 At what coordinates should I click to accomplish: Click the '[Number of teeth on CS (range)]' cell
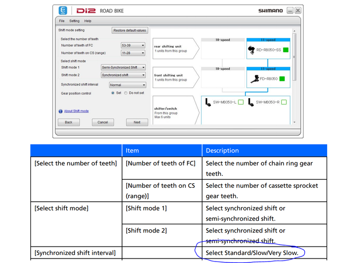(162, 191)
